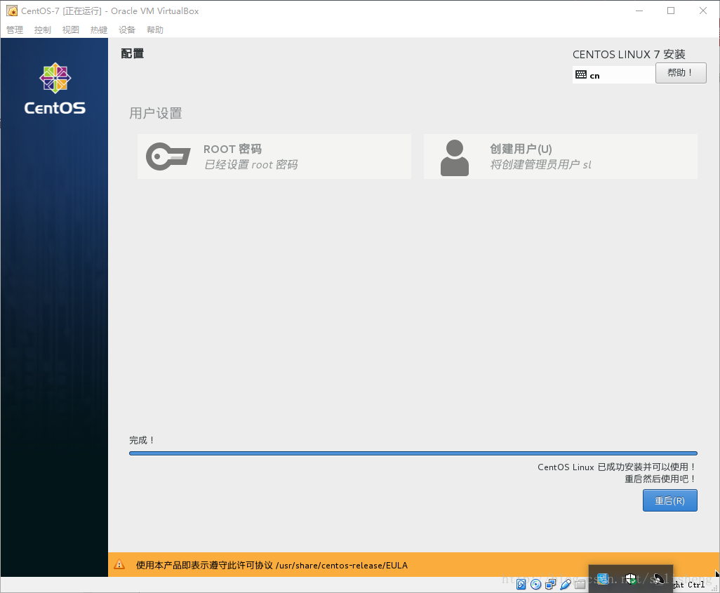Click the 帮助！ help button
Screen dimensions: 720x593
681,73
